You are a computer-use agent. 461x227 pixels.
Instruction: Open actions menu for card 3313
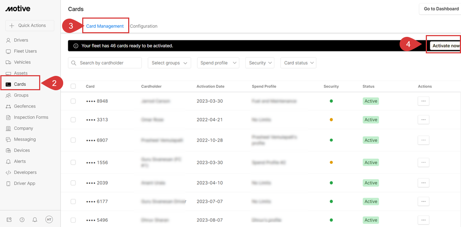(x=423, y=120)
